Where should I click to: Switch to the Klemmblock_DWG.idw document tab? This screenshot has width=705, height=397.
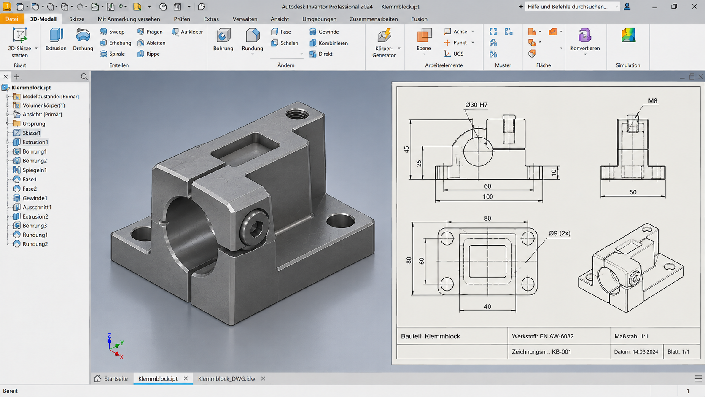(226, 379)
